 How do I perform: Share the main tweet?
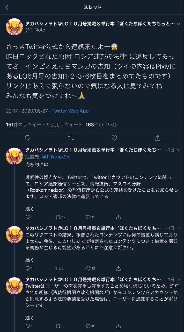click(x=157, y=138)
